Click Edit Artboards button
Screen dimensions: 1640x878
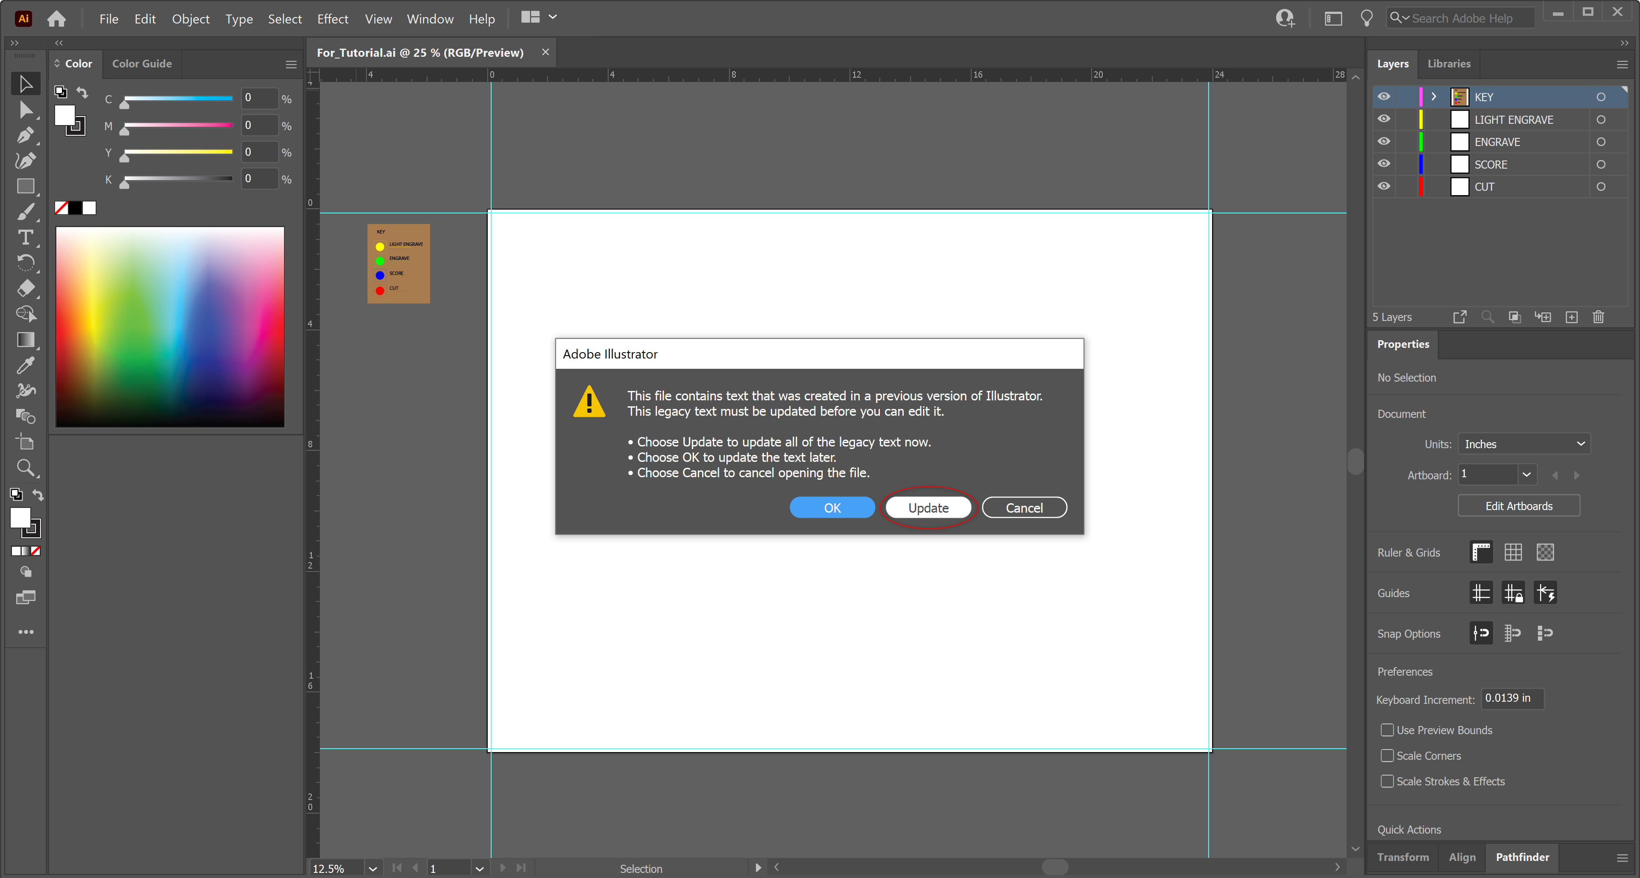tap(1518, 506)
